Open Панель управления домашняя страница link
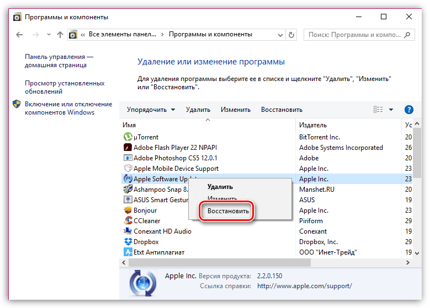Viewport: 430px width, 308px height. point(59,61)
